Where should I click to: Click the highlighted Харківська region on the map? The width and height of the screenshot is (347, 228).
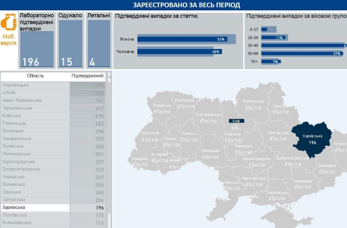tap(312, 139)
